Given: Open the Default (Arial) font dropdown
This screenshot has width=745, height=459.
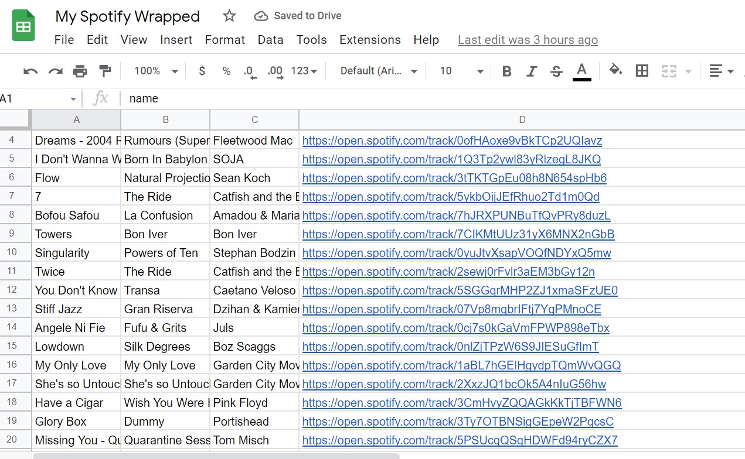Looking at the screenshot, I should click(379, 71).
